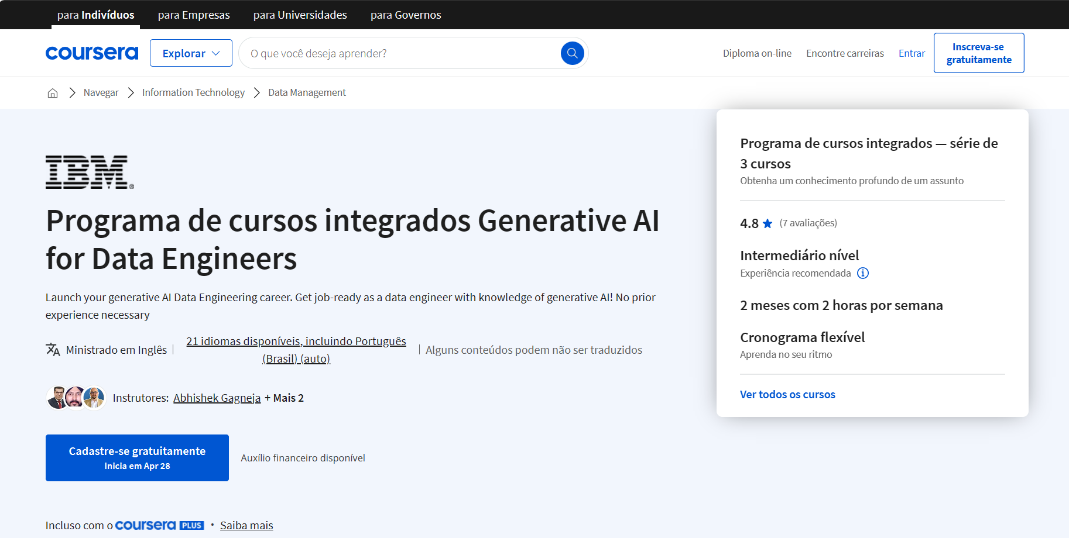Click the search magnifying glass icon
Screen dimensions: 1069x538
pyautogui.click(x=572, y=53)
